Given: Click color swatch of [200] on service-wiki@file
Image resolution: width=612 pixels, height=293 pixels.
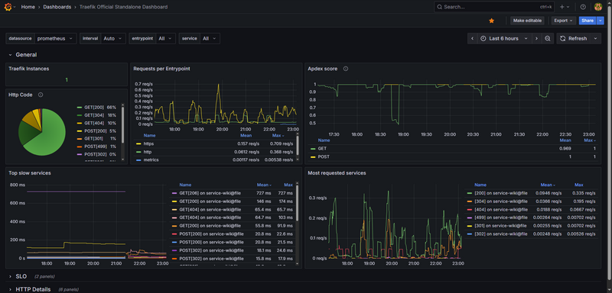Looking at the screenshot, I should [x=469, y=193].
